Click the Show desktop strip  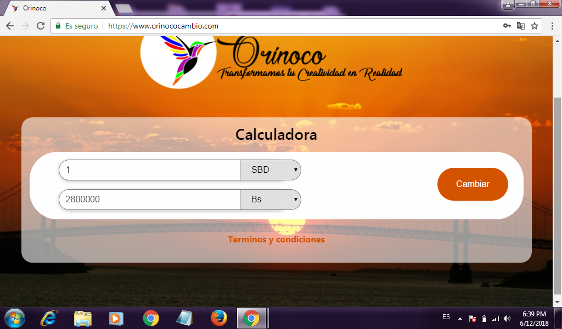pyautogui.click(x=558, y=318)
